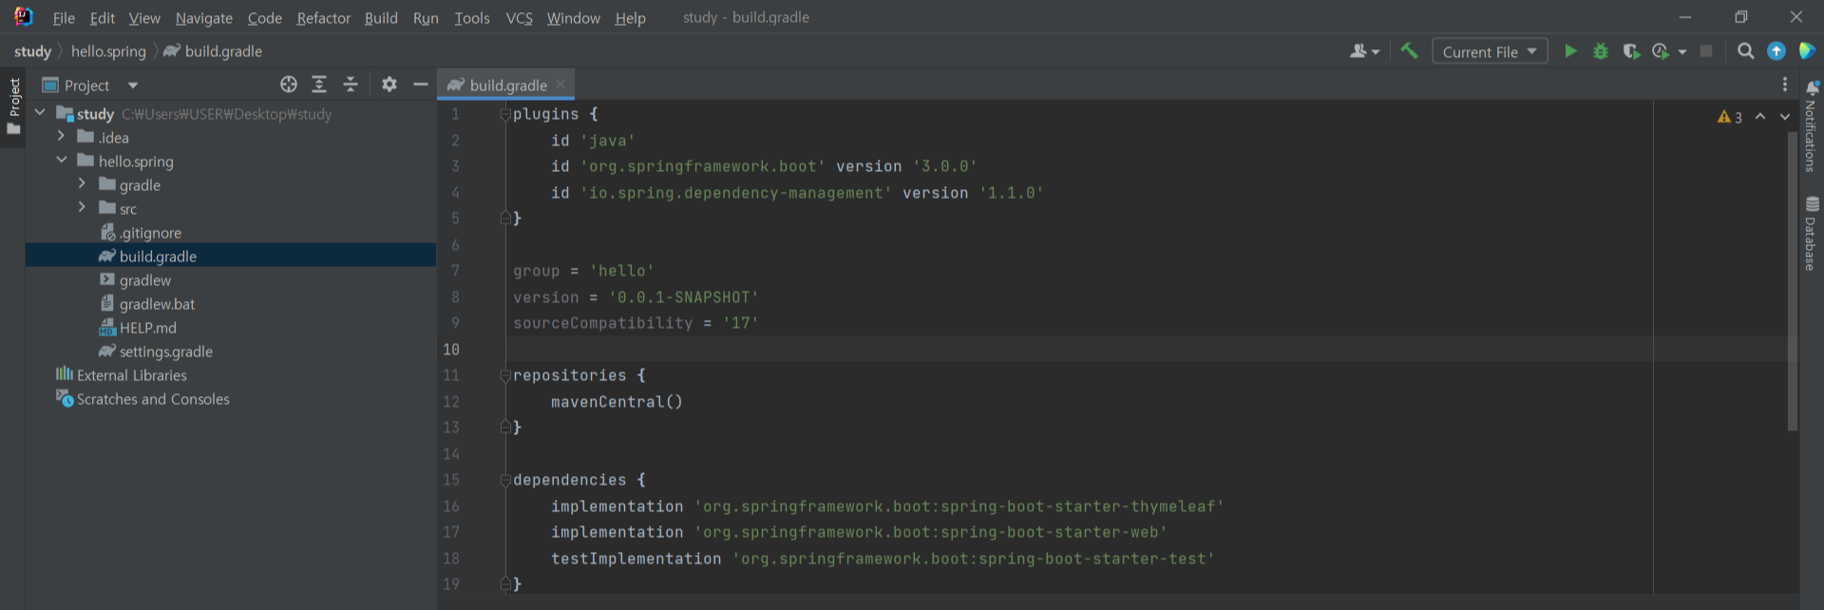
Task: Expand the src folder
Action: (x=82, y=208)
